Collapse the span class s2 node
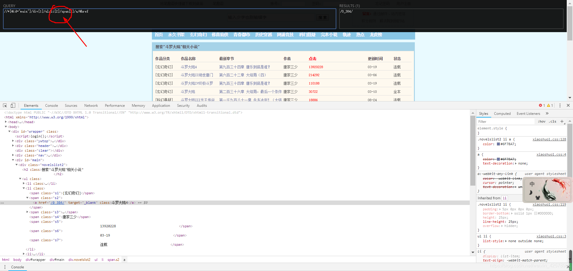The width and height of the screenshot is (573, 271). (x=27, y=198)
